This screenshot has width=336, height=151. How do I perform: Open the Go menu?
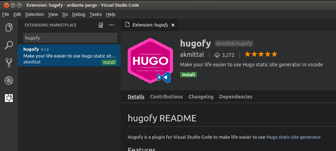(x=65, y=14)
